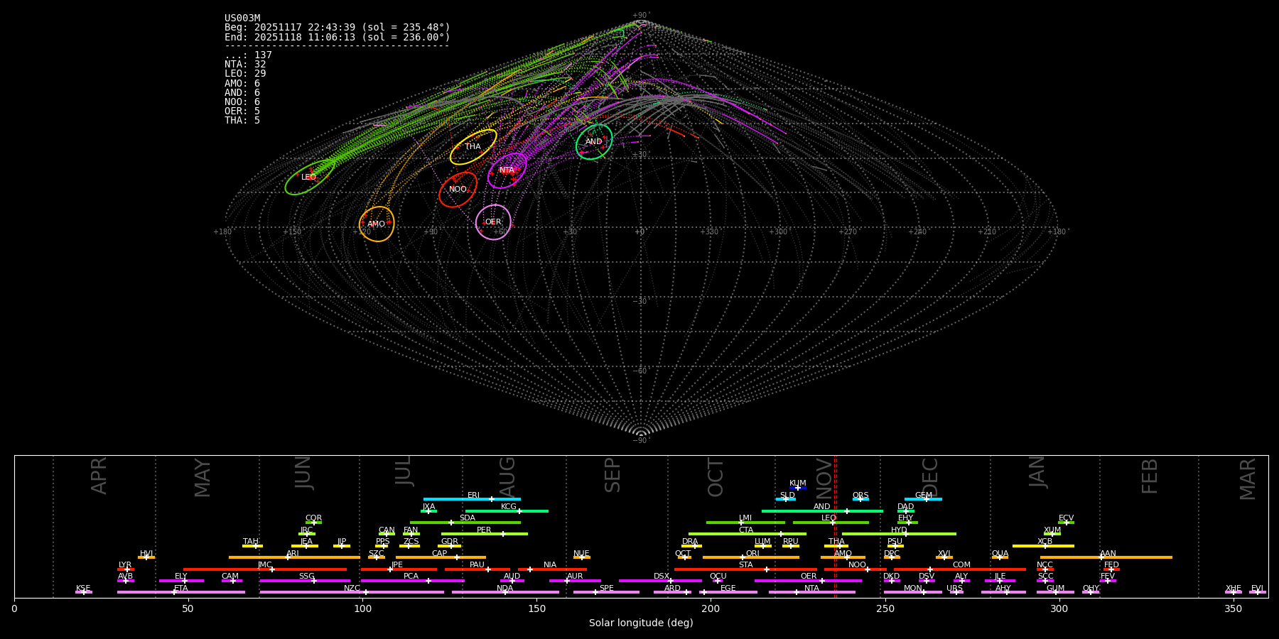Click the 250 tick on the solar longitude axis

885,608
